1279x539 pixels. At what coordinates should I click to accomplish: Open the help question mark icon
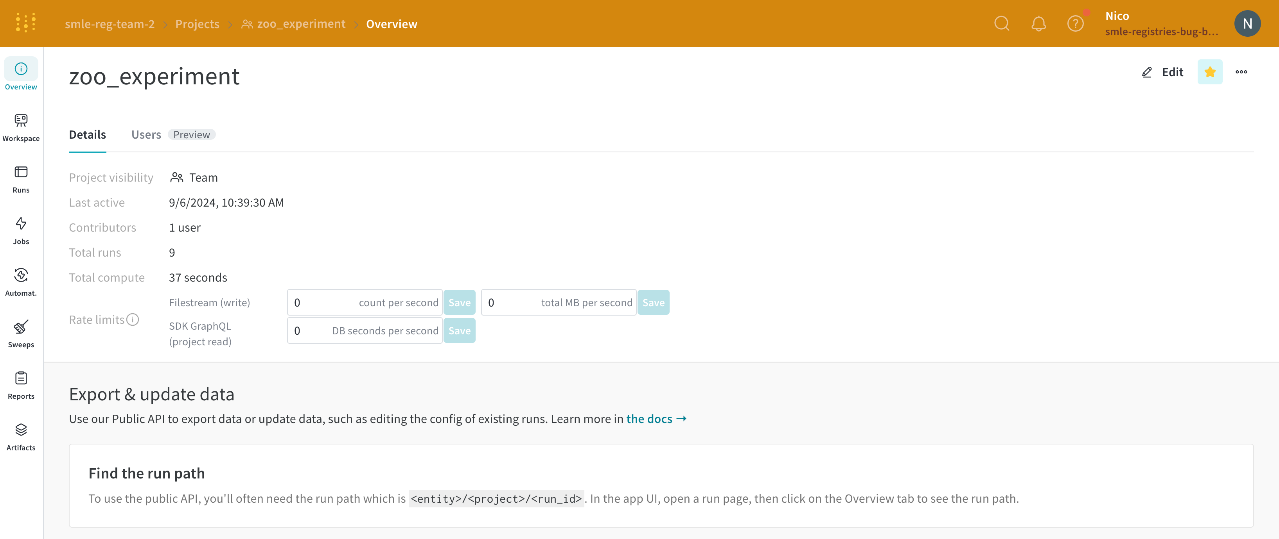point(1075,23)
